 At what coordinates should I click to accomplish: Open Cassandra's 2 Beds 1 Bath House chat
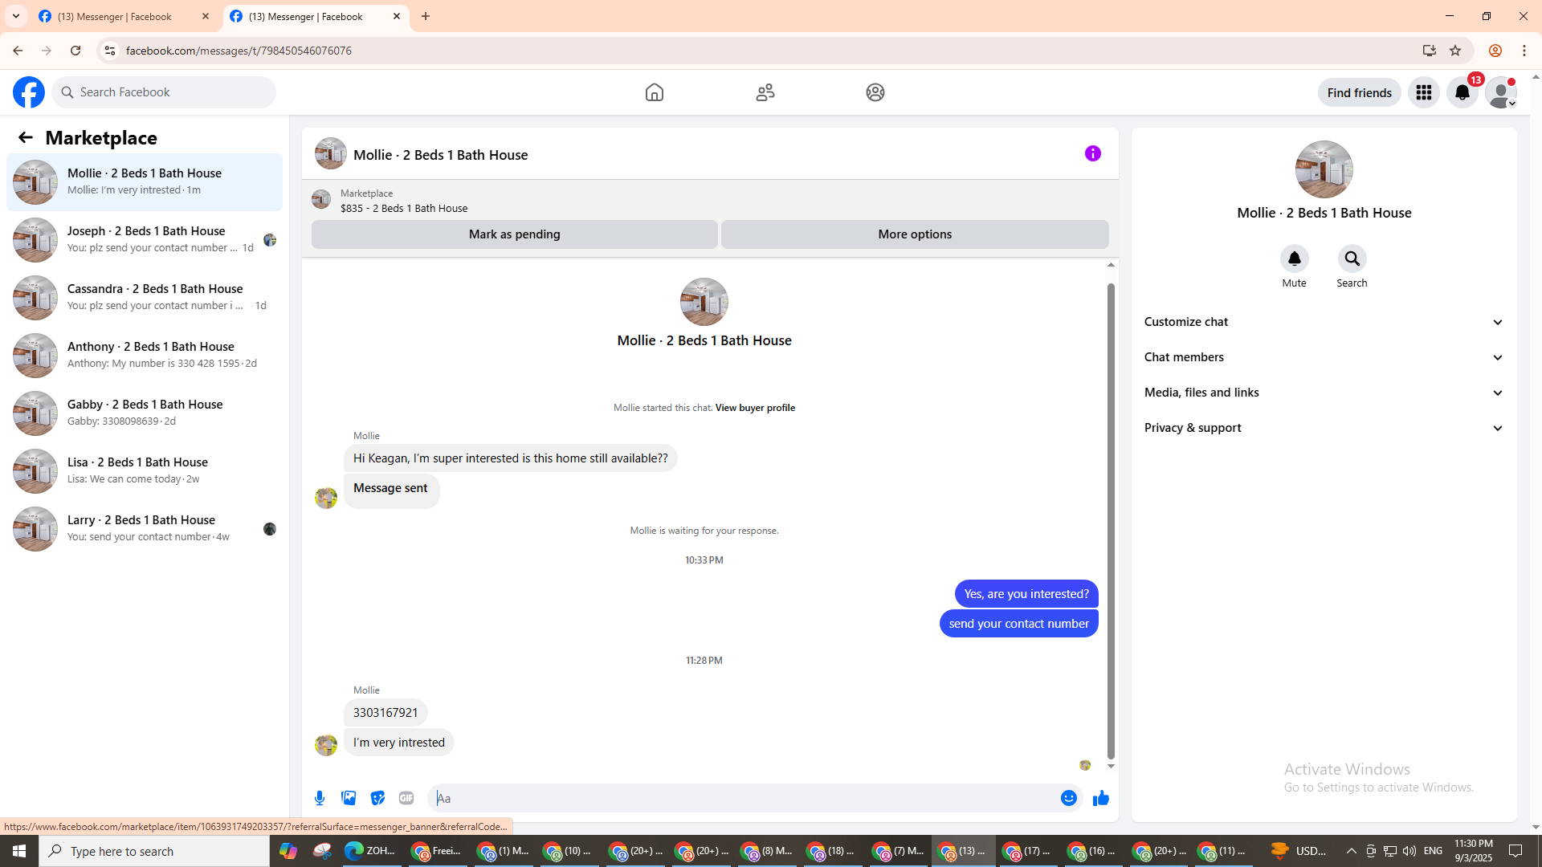click(x=145, y=298)
